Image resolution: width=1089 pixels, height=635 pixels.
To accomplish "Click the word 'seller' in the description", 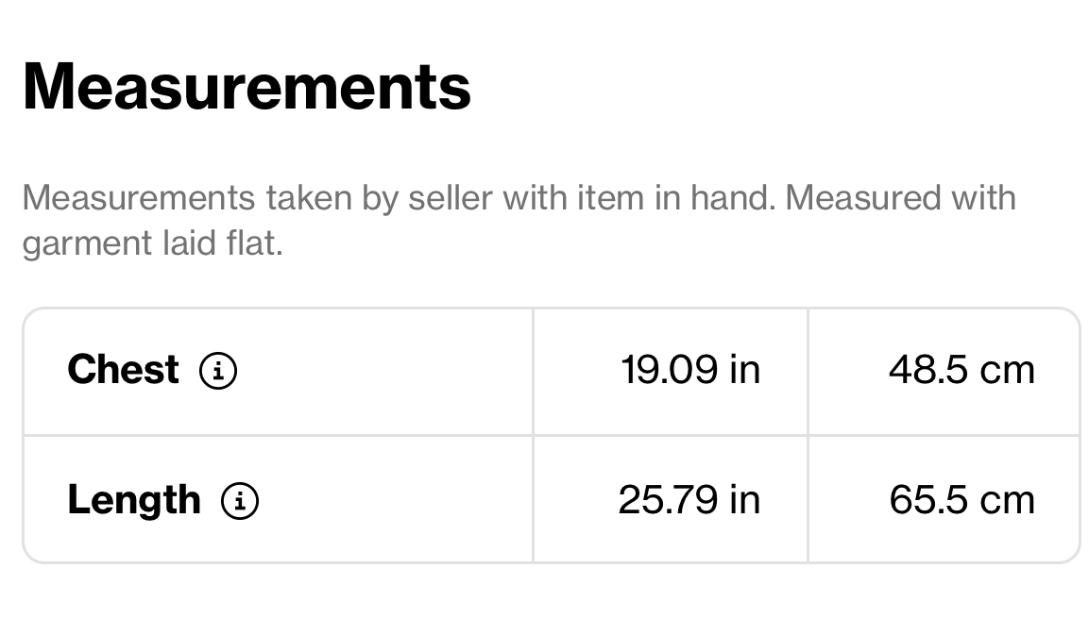I will point(450,198).
